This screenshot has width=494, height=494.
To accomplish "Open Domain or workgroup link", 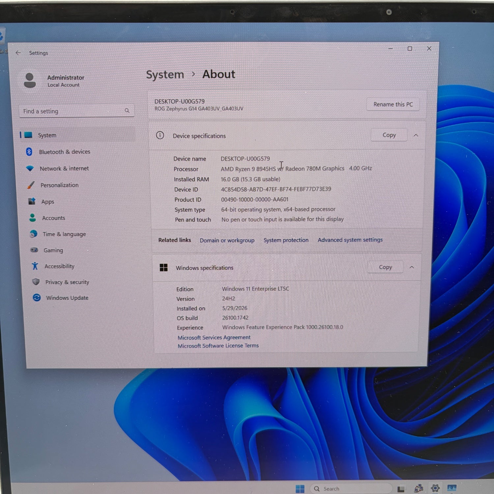I will (227, 240).
